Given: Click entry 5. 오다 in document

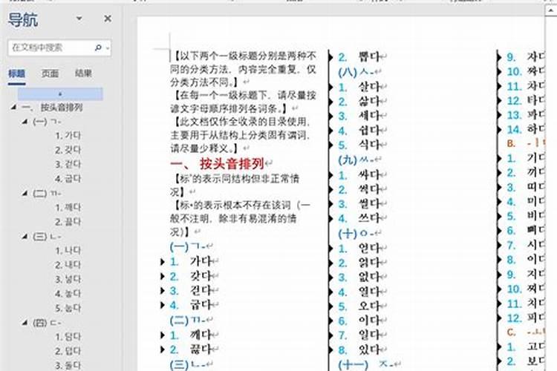Looking at the screenshot, I should (x=359, y=306).
